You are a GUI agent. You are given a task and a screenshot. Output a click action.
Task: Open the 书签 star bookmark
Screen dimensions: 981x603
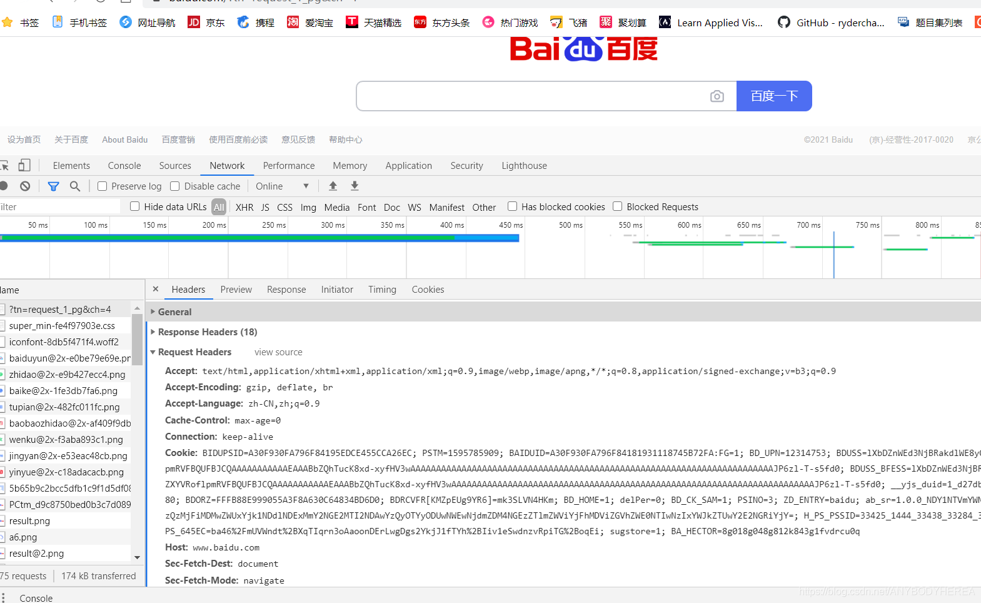point(21,23)
